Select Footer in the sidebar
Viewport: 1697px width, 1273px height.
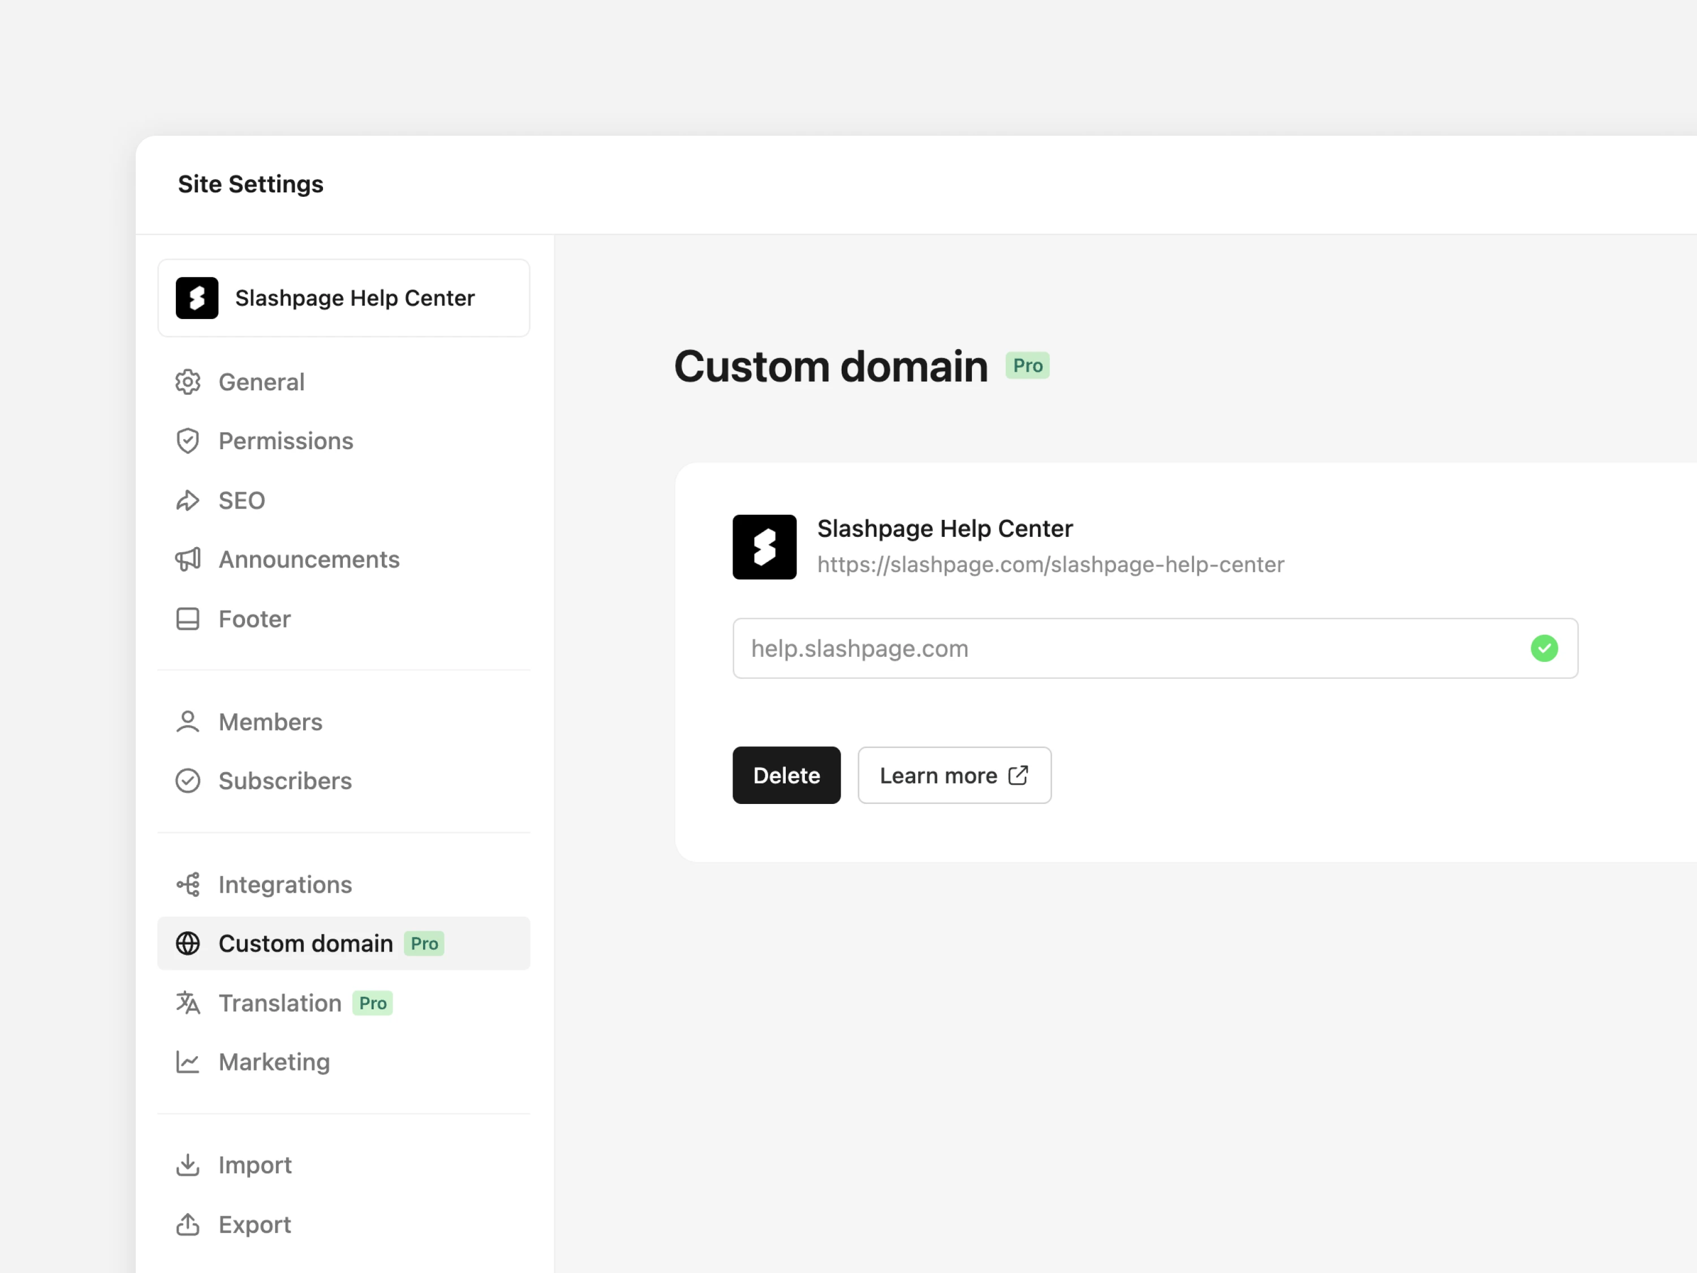[x=344, y=619]
